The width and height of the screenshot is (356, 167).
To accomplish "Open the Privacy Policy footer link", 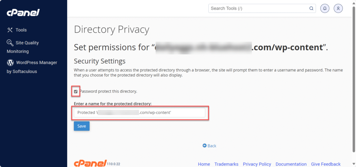I will (257, 164).
